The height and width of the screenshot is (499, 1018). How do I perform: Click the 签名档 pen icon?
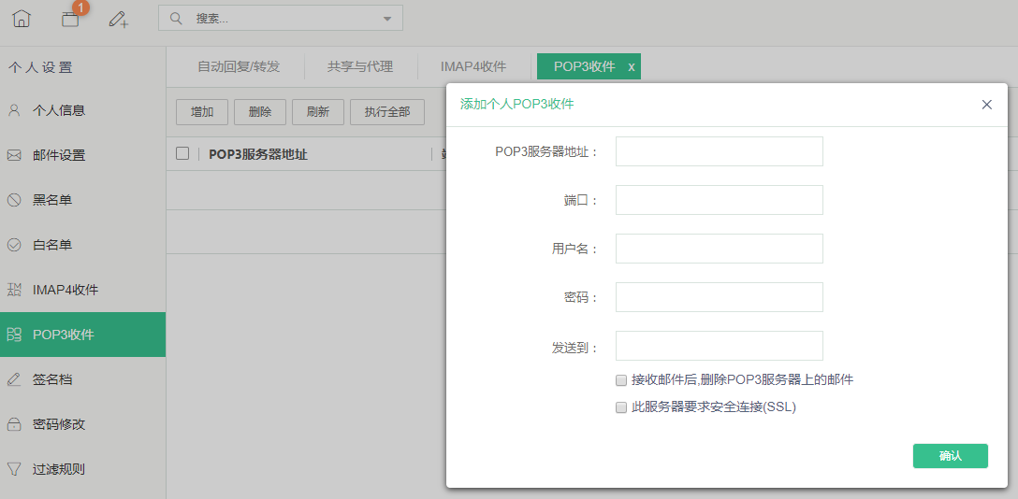[x=14, y=379]
